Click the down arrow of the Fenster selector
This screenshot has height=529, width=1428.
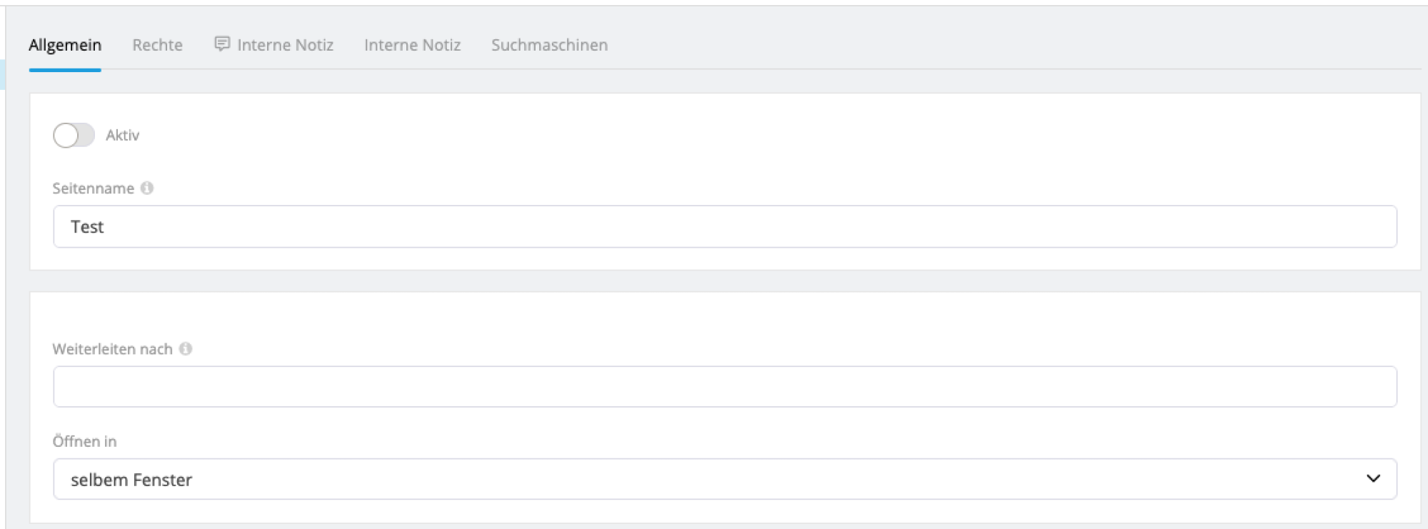1372,479
